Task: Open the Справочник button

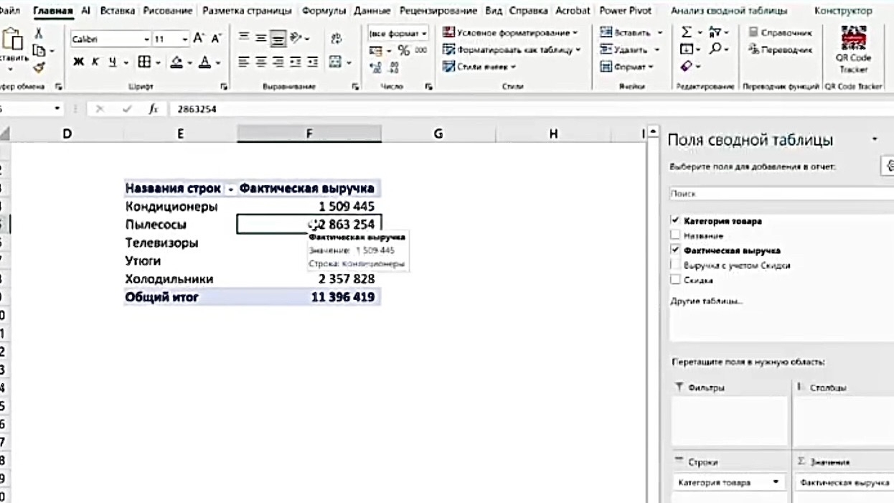Action: 780,33
